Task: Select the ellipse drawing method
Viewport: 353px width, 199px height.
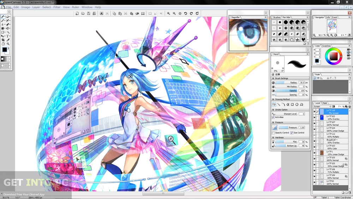Action: point(297,104)
